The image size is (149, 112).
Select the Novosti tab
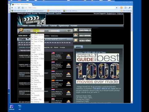coord(79,47)
